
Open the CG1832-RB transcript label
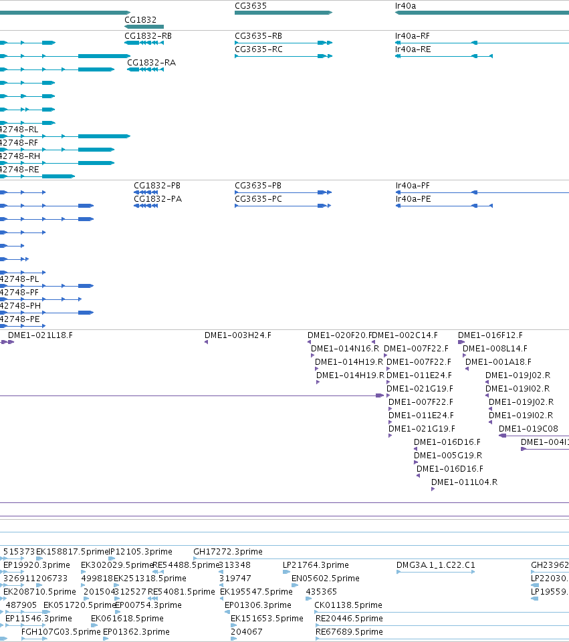(148, 36)
